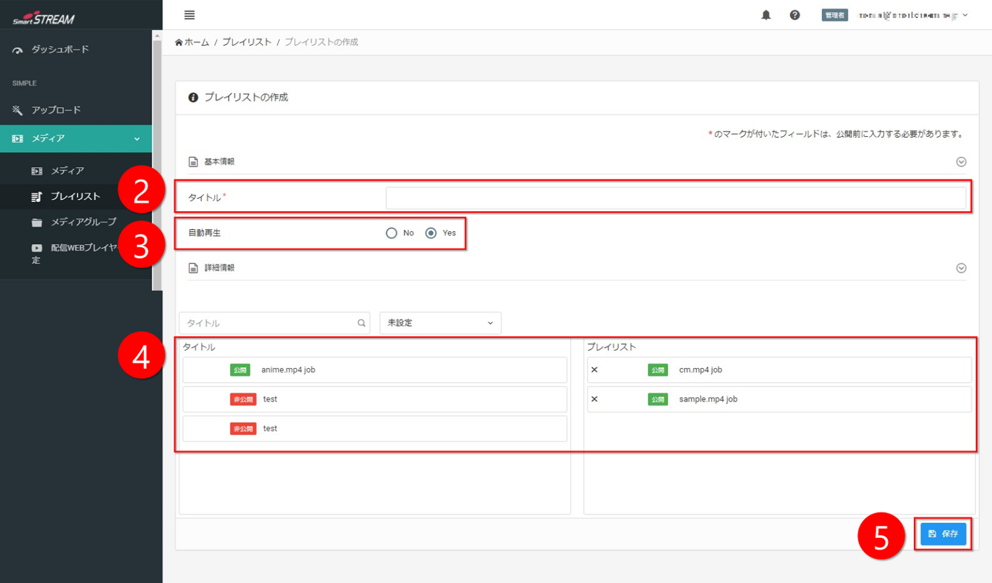Viewport: 992px width, 583px height.
Task: Expand the detailed information section
Action: click(x=961, y=268)
